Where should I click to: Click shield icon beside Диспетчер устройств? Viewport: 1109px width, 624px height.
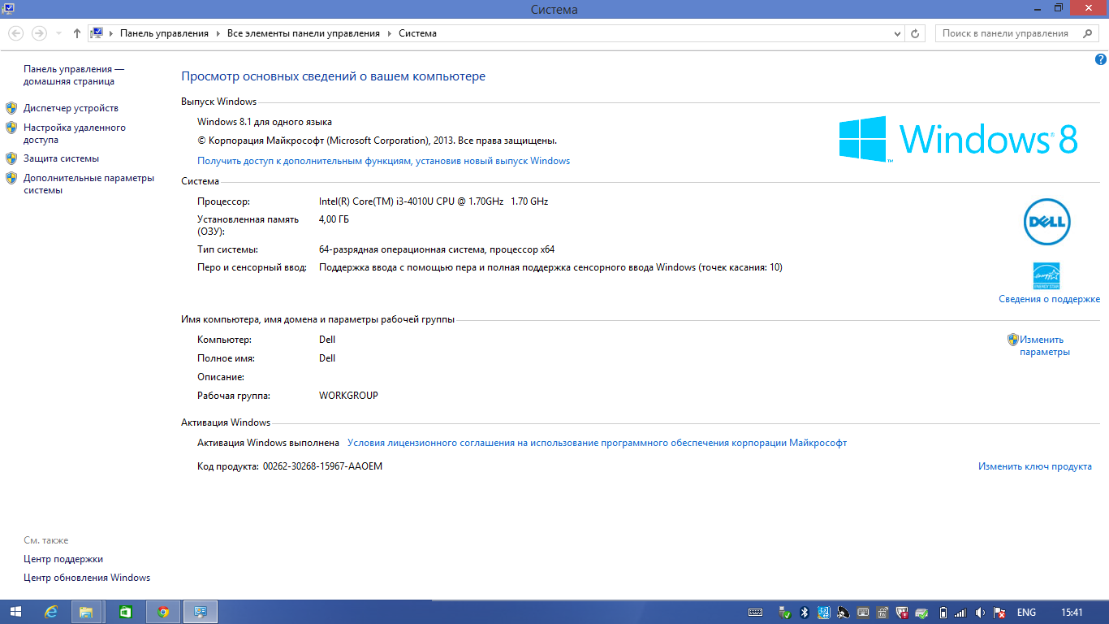point(11,108)
